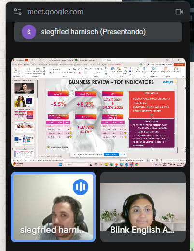
Task: Click the Paste clipboard icon in ribbon
Action: point(15,70)
